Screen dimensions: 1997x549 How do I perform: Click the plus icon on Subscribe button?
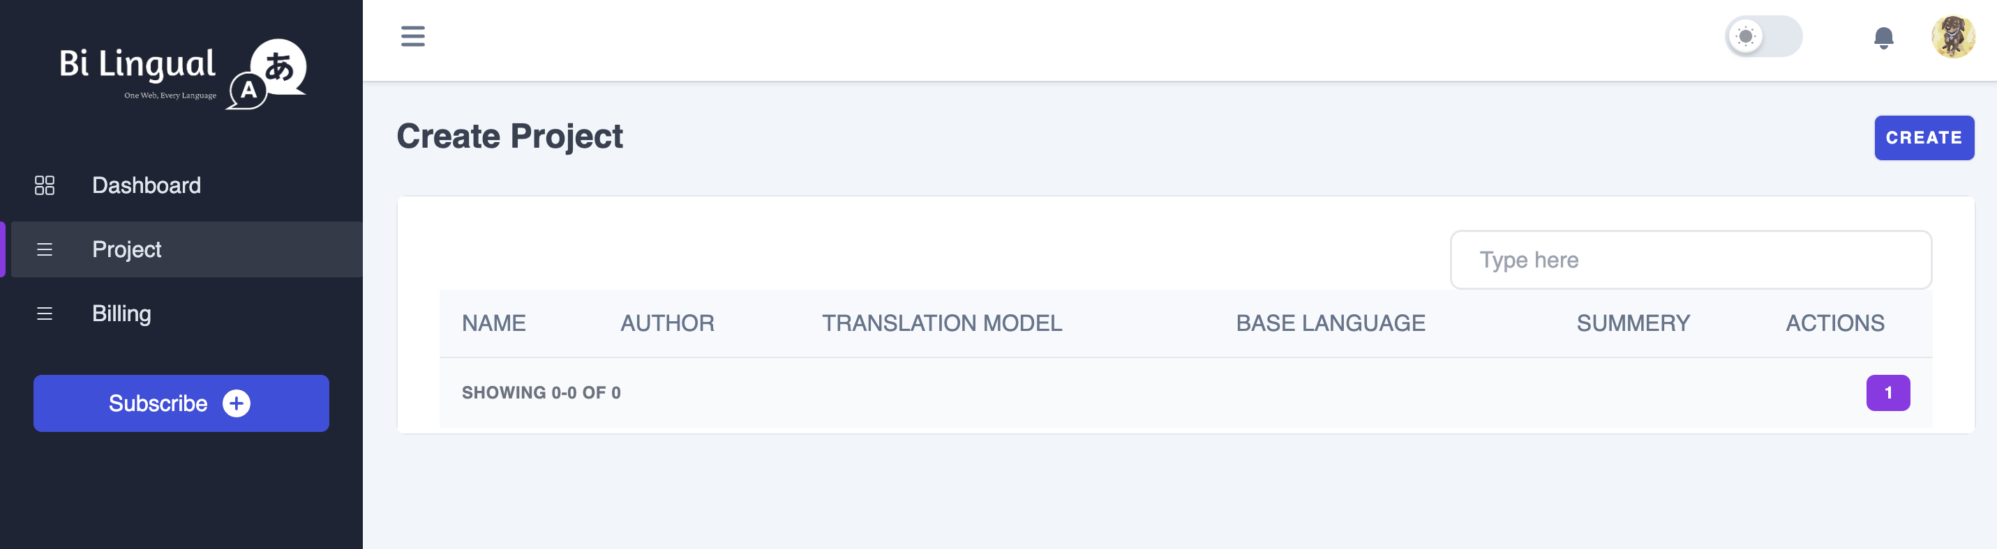(237, 403)
